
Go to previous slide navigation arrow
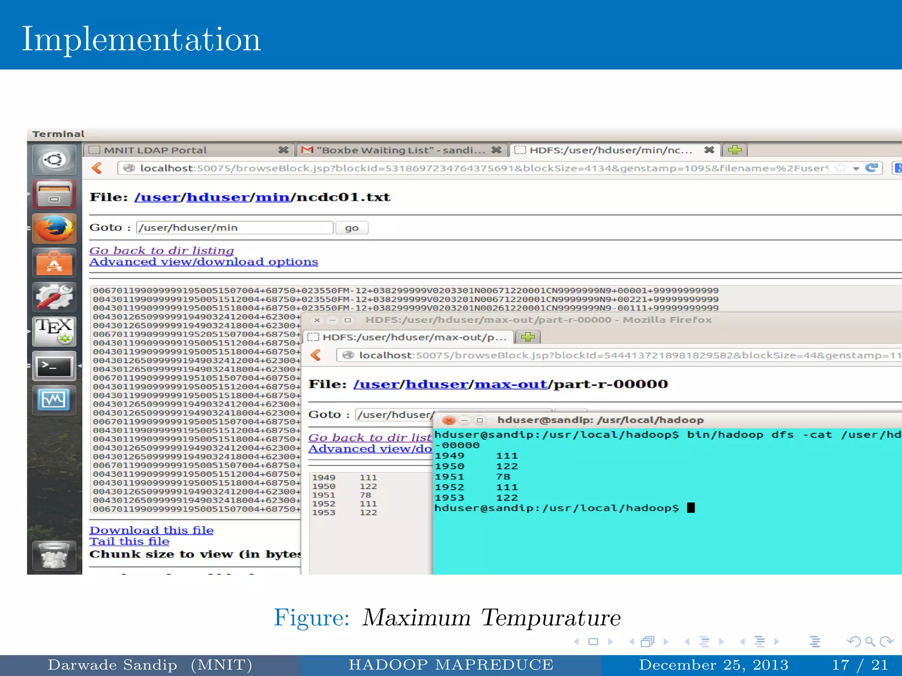pos(576,642)
